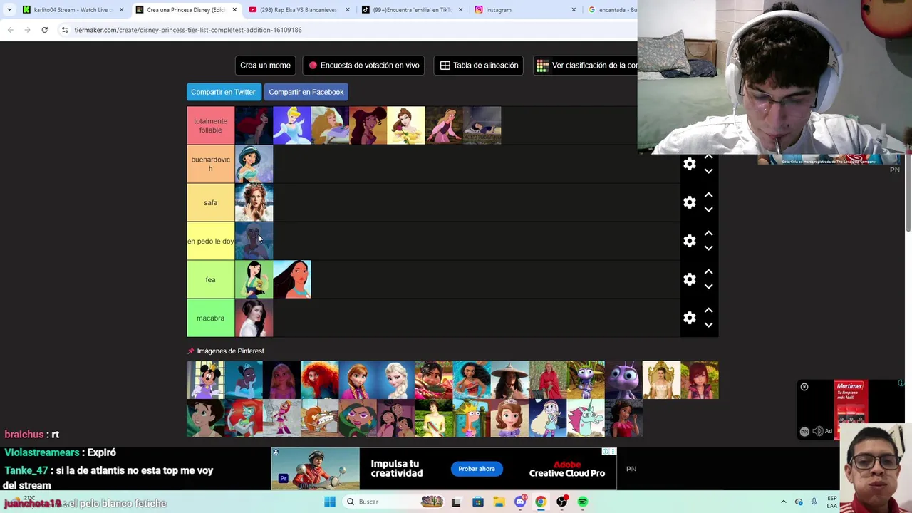The image size is (912, 513).
Task: Move macabra row up with arrow
Action: 708,310
